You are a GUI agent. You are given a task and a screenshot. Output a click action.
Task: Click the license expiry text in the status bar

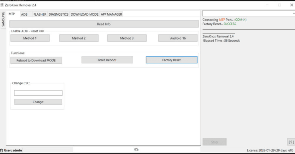(x=270, y=151)
